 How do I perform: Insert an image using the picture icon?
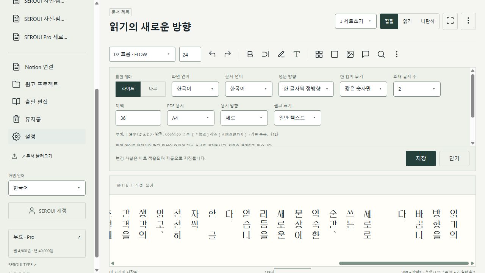350,54
